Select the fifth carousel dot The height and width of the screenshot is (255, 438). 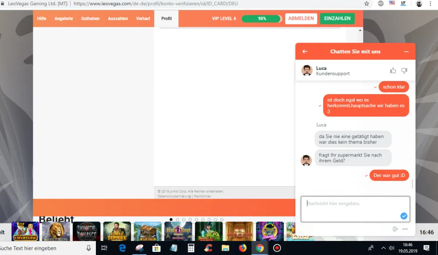point(196,220)
